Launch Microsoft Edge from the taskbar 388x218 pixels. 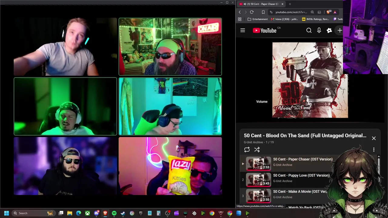(79, 213)
